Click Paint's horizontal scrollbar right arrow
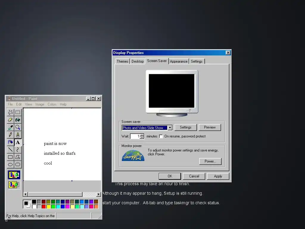The image size is (305, 229). [x=99, y=194]
